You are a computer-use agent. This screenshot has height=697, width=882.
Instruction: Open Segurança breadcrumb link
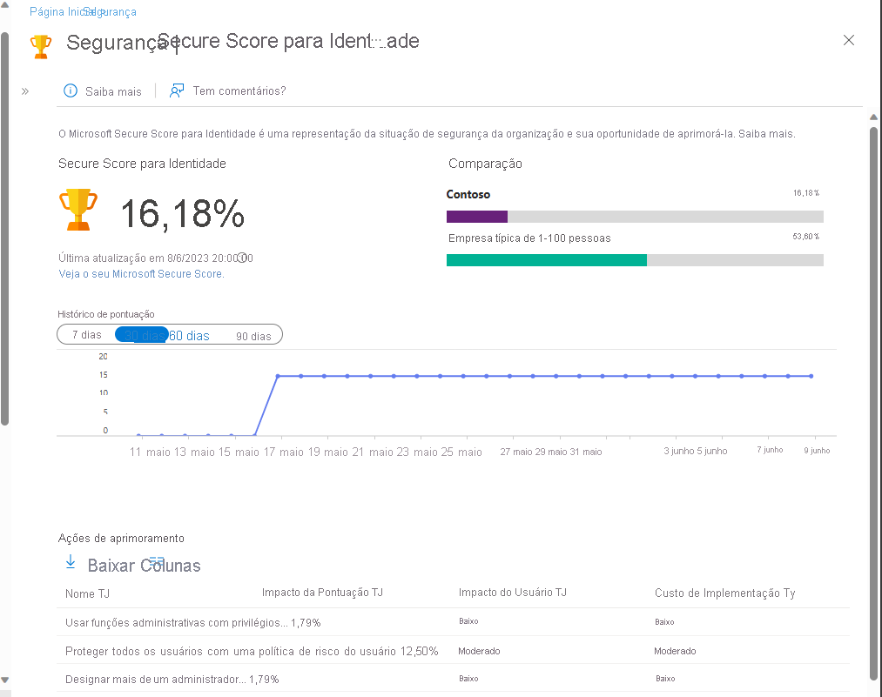coord(112,12)
